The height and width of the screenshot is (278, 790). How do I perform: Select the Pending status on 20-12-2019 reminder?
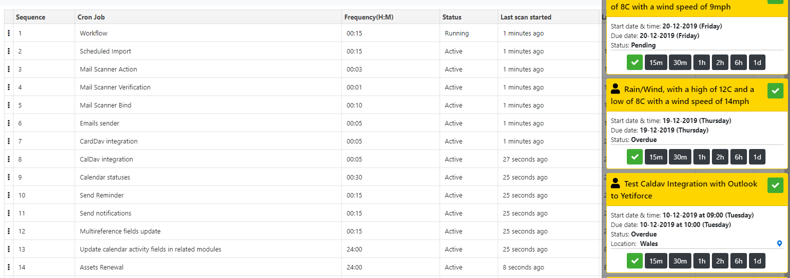coord(643,45)
